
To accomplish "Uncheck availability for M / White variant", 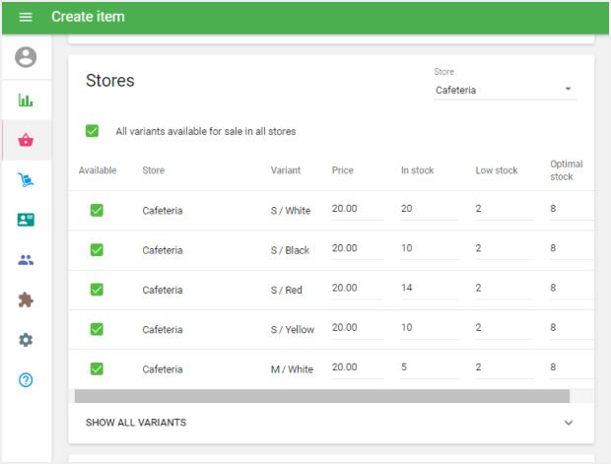I will tap(97, 369).
